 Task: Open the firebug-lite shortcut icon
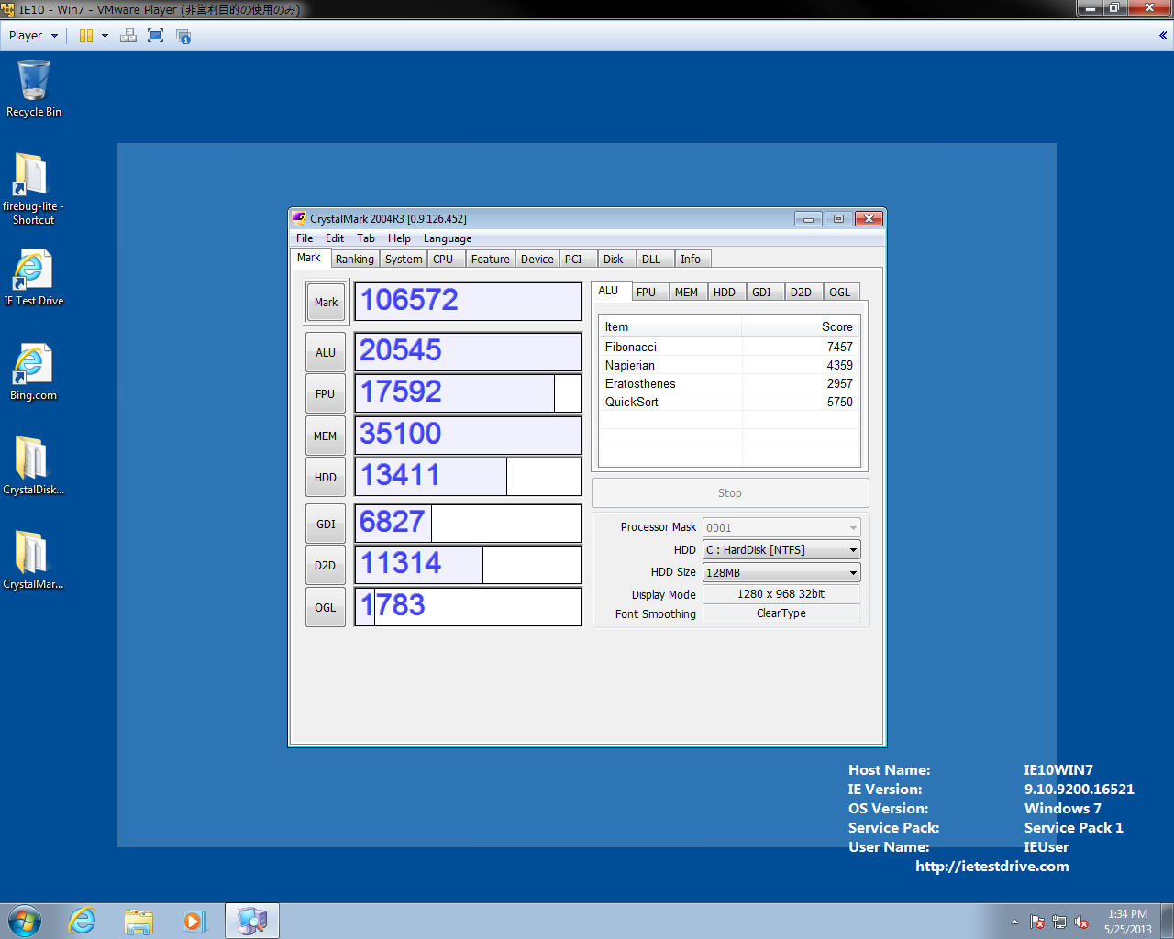32,187
